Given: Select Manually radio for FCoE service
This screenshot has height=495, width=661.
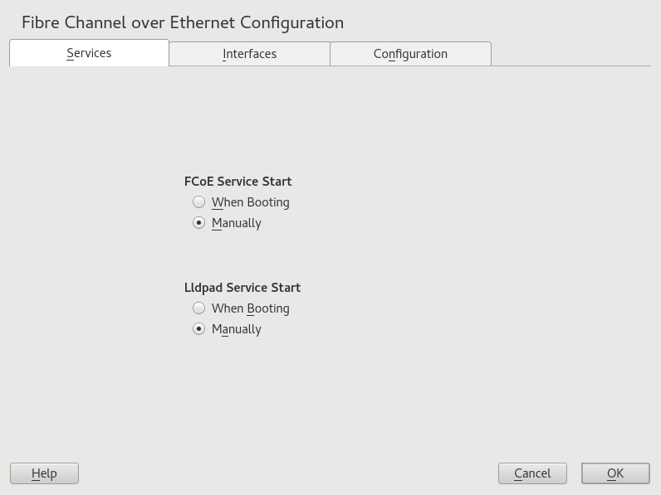Looking at the screenshot, I should tap(199, 223).
